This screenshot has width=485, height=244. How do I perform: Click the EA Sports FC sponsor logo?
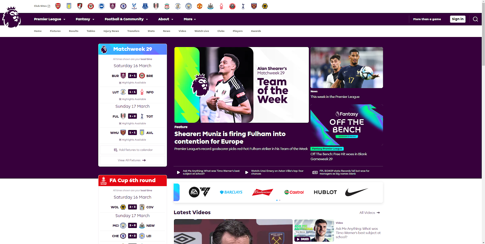(199, 192)
